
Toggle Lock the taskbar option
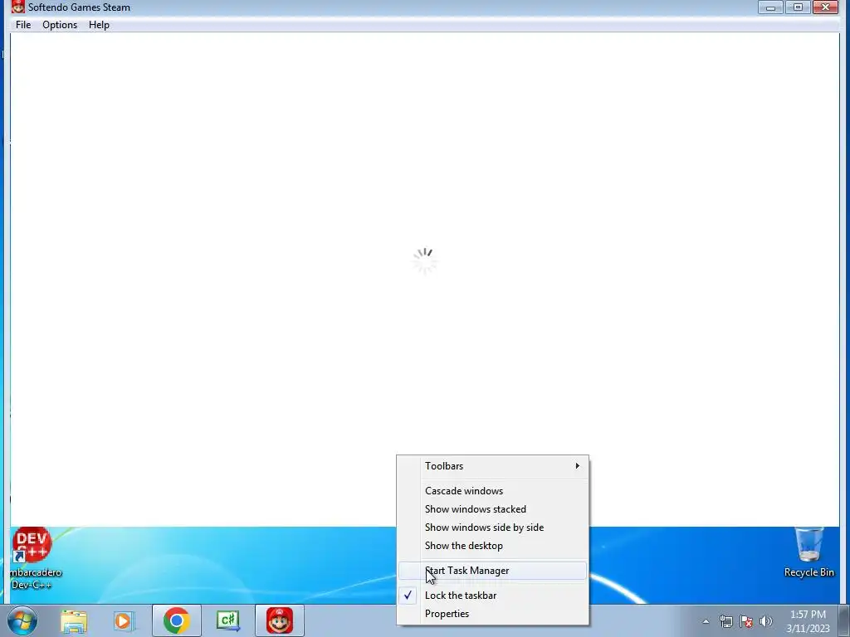492,596
